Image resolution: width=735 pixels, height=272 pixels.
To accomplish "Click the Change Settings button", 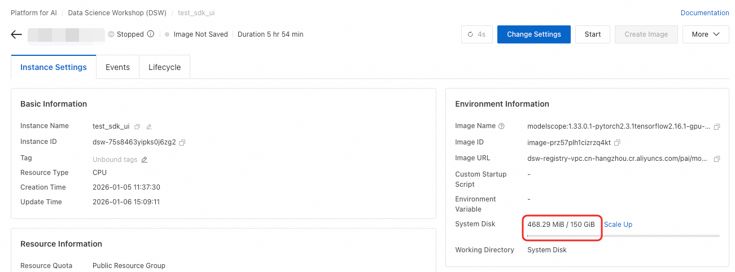I will [534, 34].
